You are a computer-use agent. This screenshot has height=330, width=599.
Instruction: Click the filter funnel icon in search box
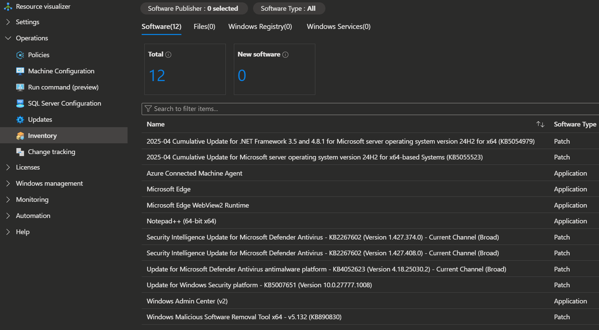148,109
